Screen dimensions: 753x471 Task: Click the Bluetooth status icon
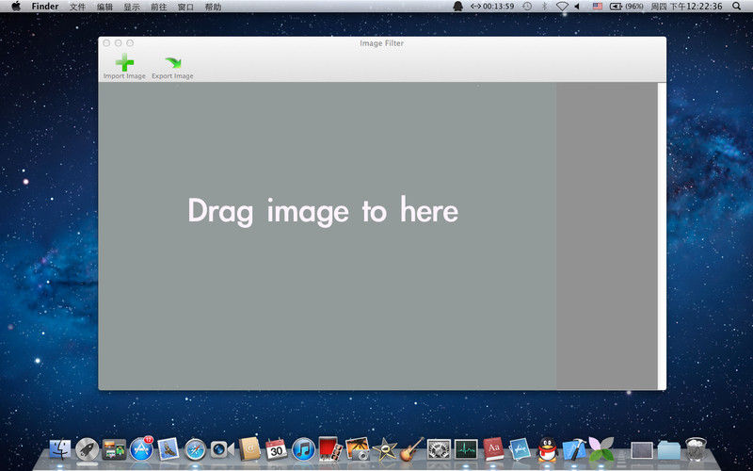[x=545, y=7]
